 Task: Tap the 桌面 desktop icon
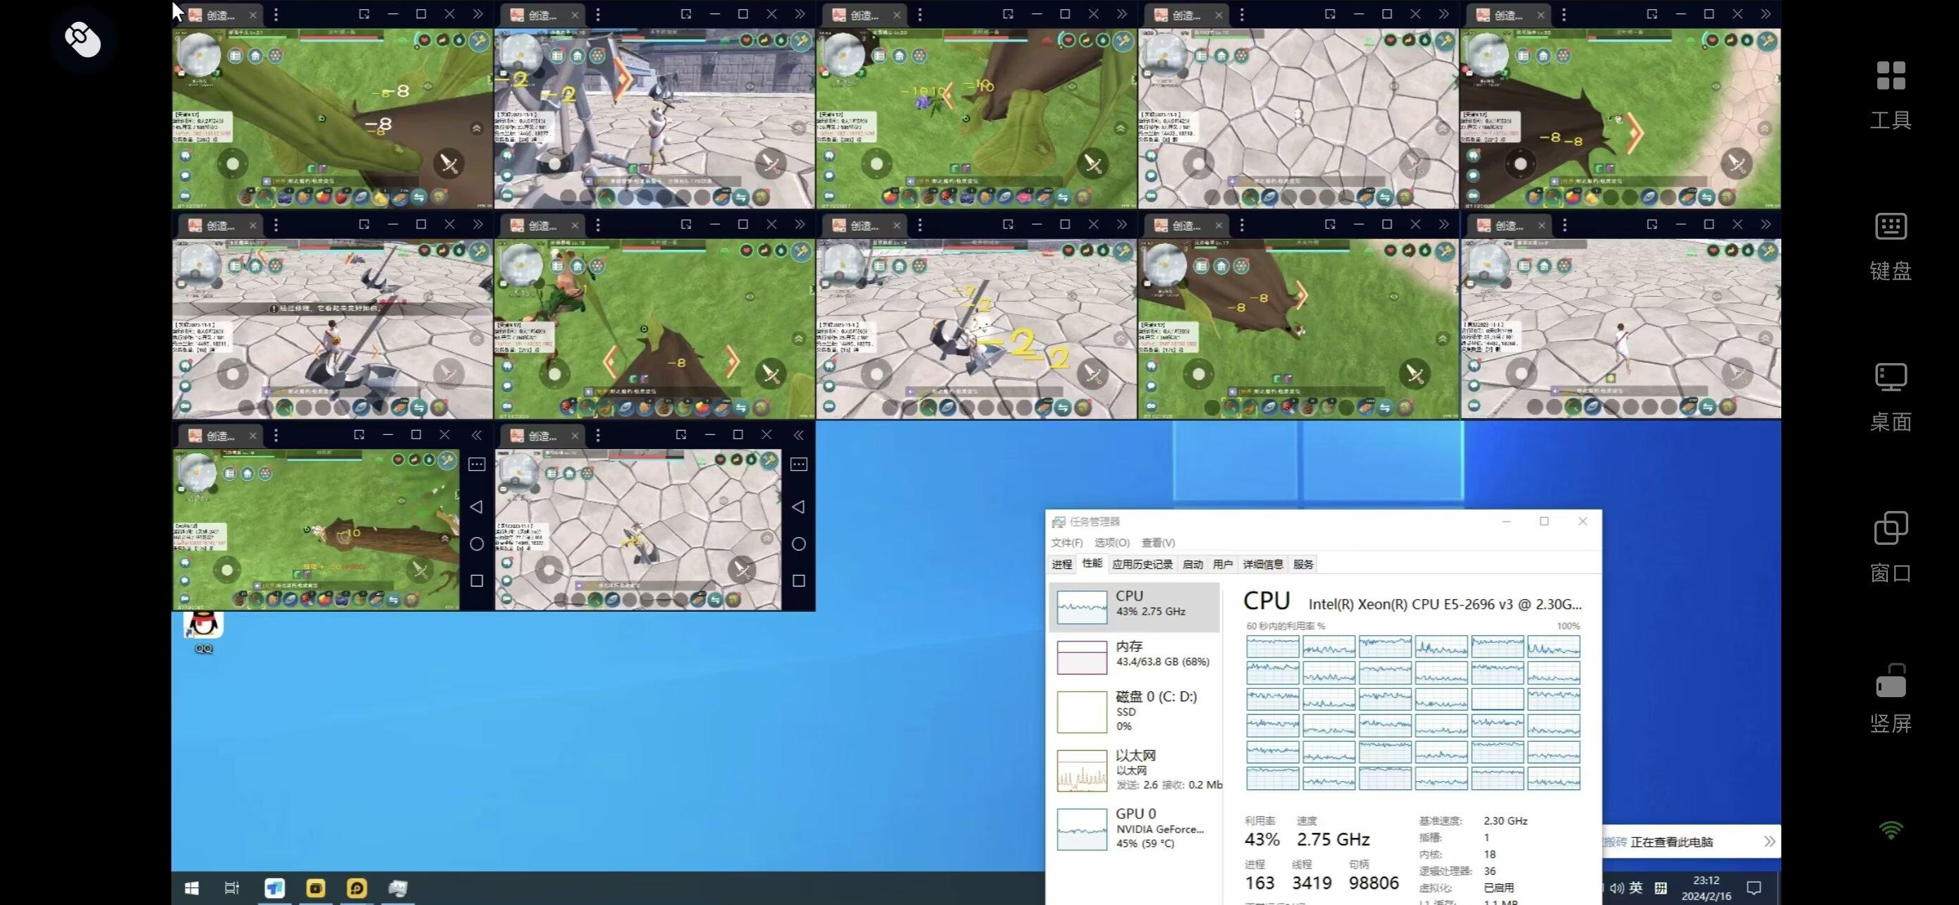tap(1891, 398)
